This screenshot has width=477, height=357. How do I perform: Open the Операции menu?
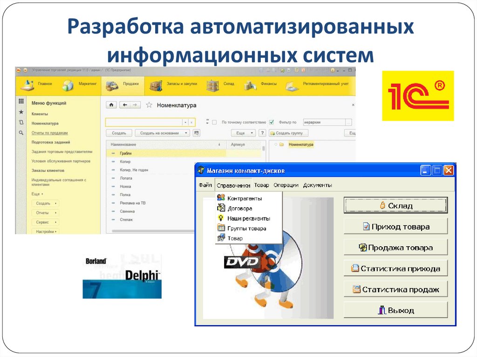pos(286,185)
